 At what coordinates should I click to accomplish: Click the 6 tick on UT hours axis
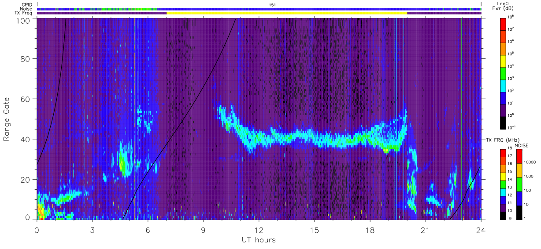[x=148, y=229]
